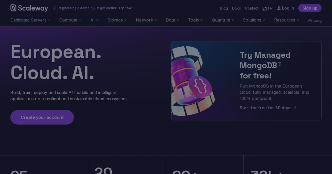The image size is (332, 174).
Task: Toggle the EN language selection
Action: click(264, 8)
